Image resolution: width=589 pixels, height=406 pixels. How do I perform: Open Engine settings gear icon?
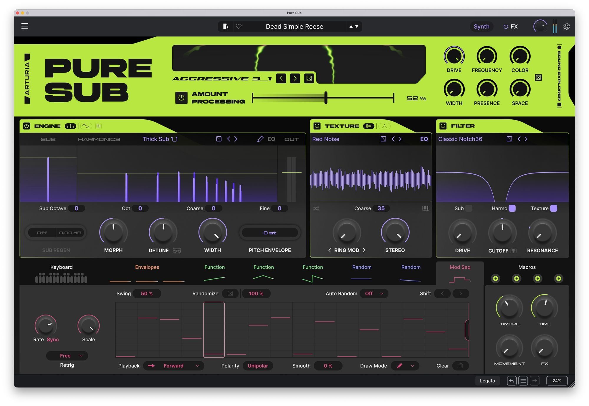tap(98, 126)
